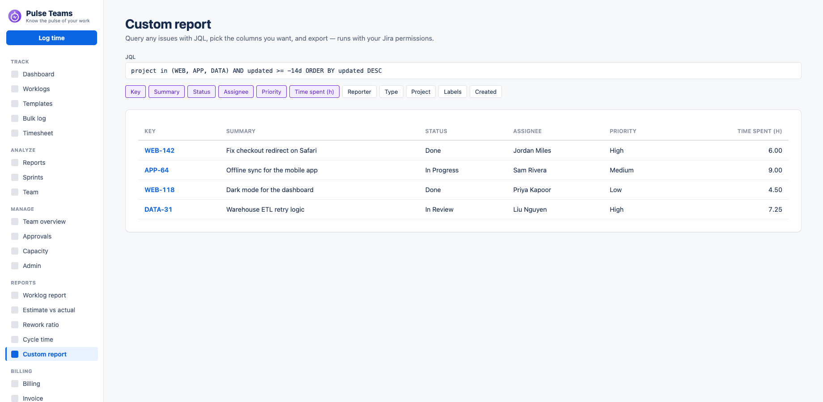Click the Dashboard sidebar icon
Screen dimensions: 823x402
coord(15,74)
